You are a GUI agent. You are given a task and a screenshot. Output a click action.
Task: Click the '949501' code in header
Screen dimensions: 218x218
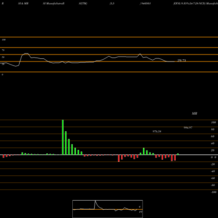click(146, 3)
